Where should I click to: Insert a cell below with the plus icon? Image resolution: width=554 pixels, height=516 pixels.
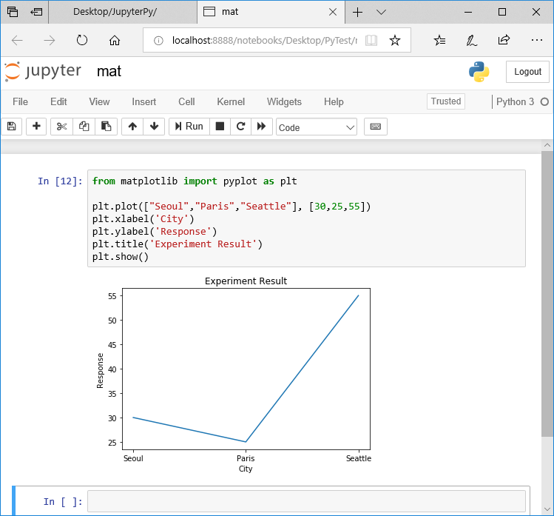[36, 127]
